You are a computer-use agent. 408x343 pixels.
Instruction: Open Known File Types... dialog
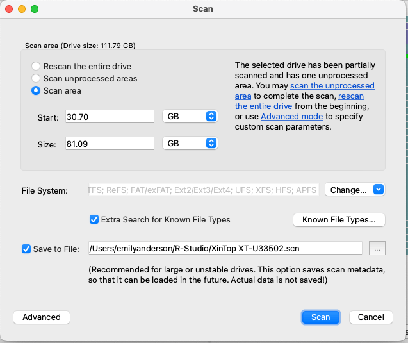[x=339, y=220]
